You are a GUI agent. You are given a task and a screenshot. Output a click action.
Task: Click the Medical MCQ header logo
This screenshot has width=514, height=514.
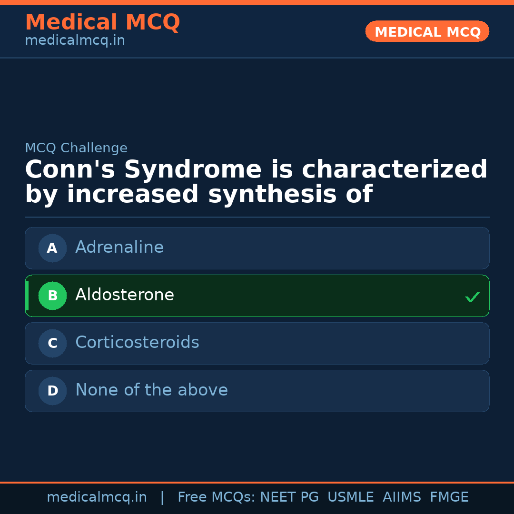pos(102,22)
